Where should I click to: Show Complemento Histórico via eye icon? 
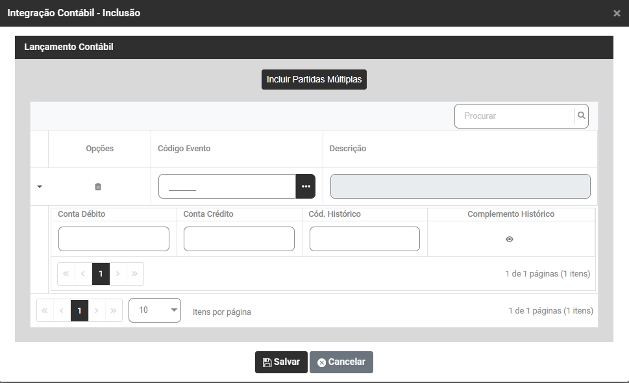(x=510, y=239)
